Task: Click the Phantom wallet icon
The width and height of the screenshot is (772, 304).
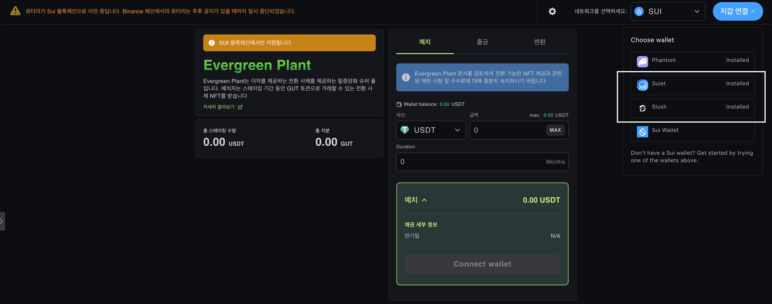Action: tap(642, 61)
